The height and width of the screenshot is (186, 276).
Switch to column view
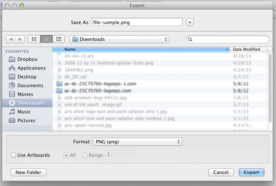pyautogui.click(x=59, y=39)
